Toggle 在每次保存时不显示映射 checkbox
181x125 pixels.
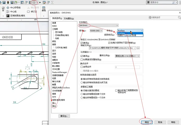click(x=109, y=43)
